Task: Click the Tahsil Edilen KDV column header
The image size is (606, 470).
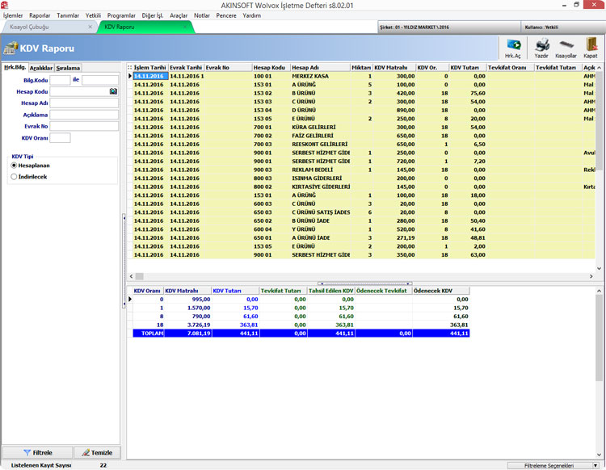Action: tap(330, 291)
